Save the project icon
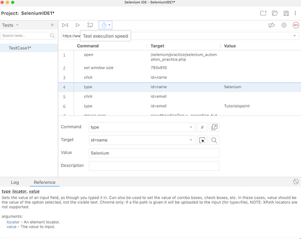The width and height of the screenshot is (301, 239). [x=286, y=13]
